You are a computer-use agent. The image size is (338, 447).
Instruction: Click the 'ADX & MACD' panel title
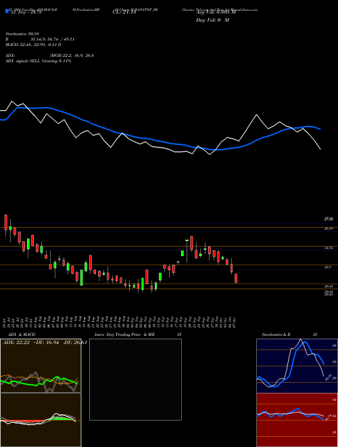coord(22,335)
